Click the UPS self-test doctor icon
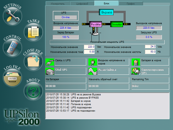Image resolution: width=173 pixels, height=130 pixels. [136, 71]
